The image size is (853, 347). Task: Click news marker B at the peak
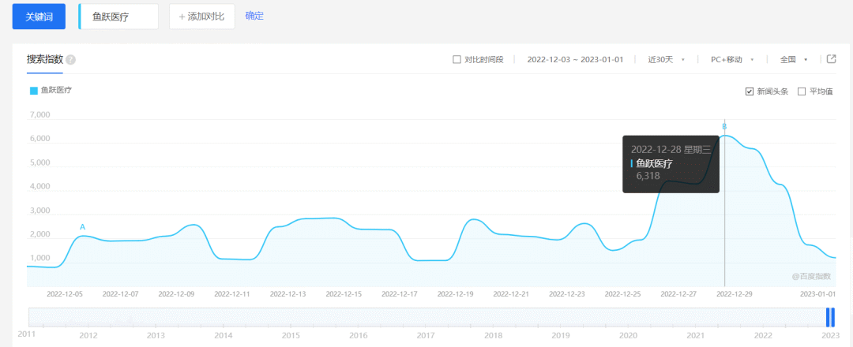pos(724,127)
